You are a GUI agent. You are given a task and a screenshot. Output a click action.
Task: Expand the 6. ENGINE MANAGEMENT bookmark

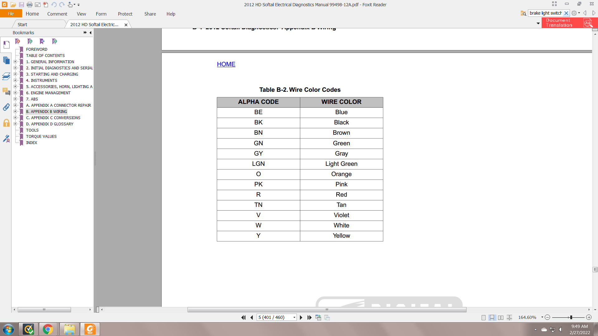(x=15, y=93)
